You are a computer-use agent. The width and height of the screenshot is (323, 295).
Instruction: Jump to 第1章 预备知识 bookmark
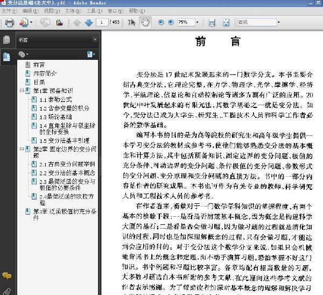(53, 91)
